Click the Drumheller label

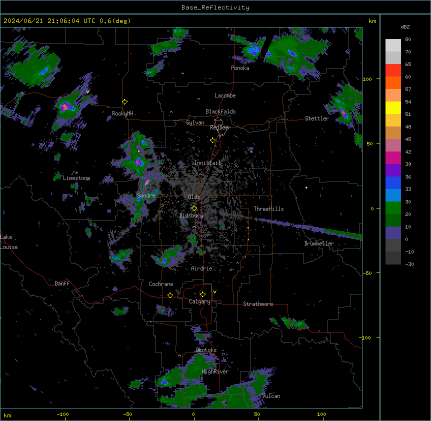tap(319, 243)
